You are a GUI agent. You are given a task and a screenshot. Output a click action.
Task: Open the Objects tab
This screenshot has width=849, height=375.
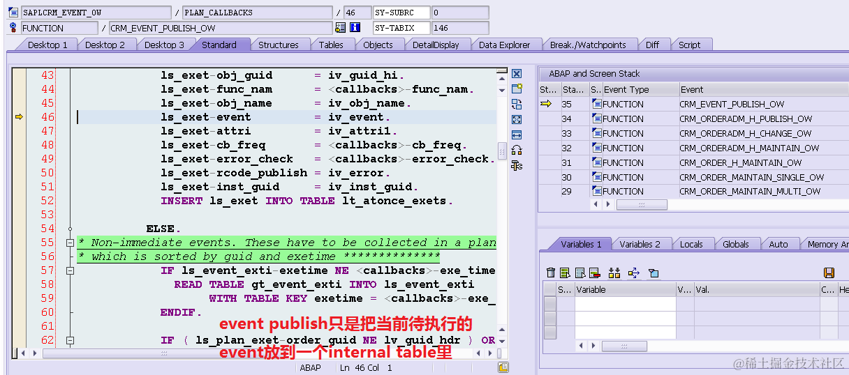[x=378, y=45]
